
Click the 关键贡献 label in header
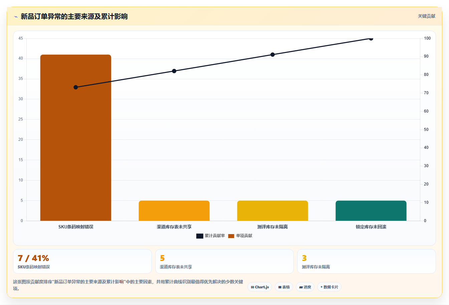427,16
